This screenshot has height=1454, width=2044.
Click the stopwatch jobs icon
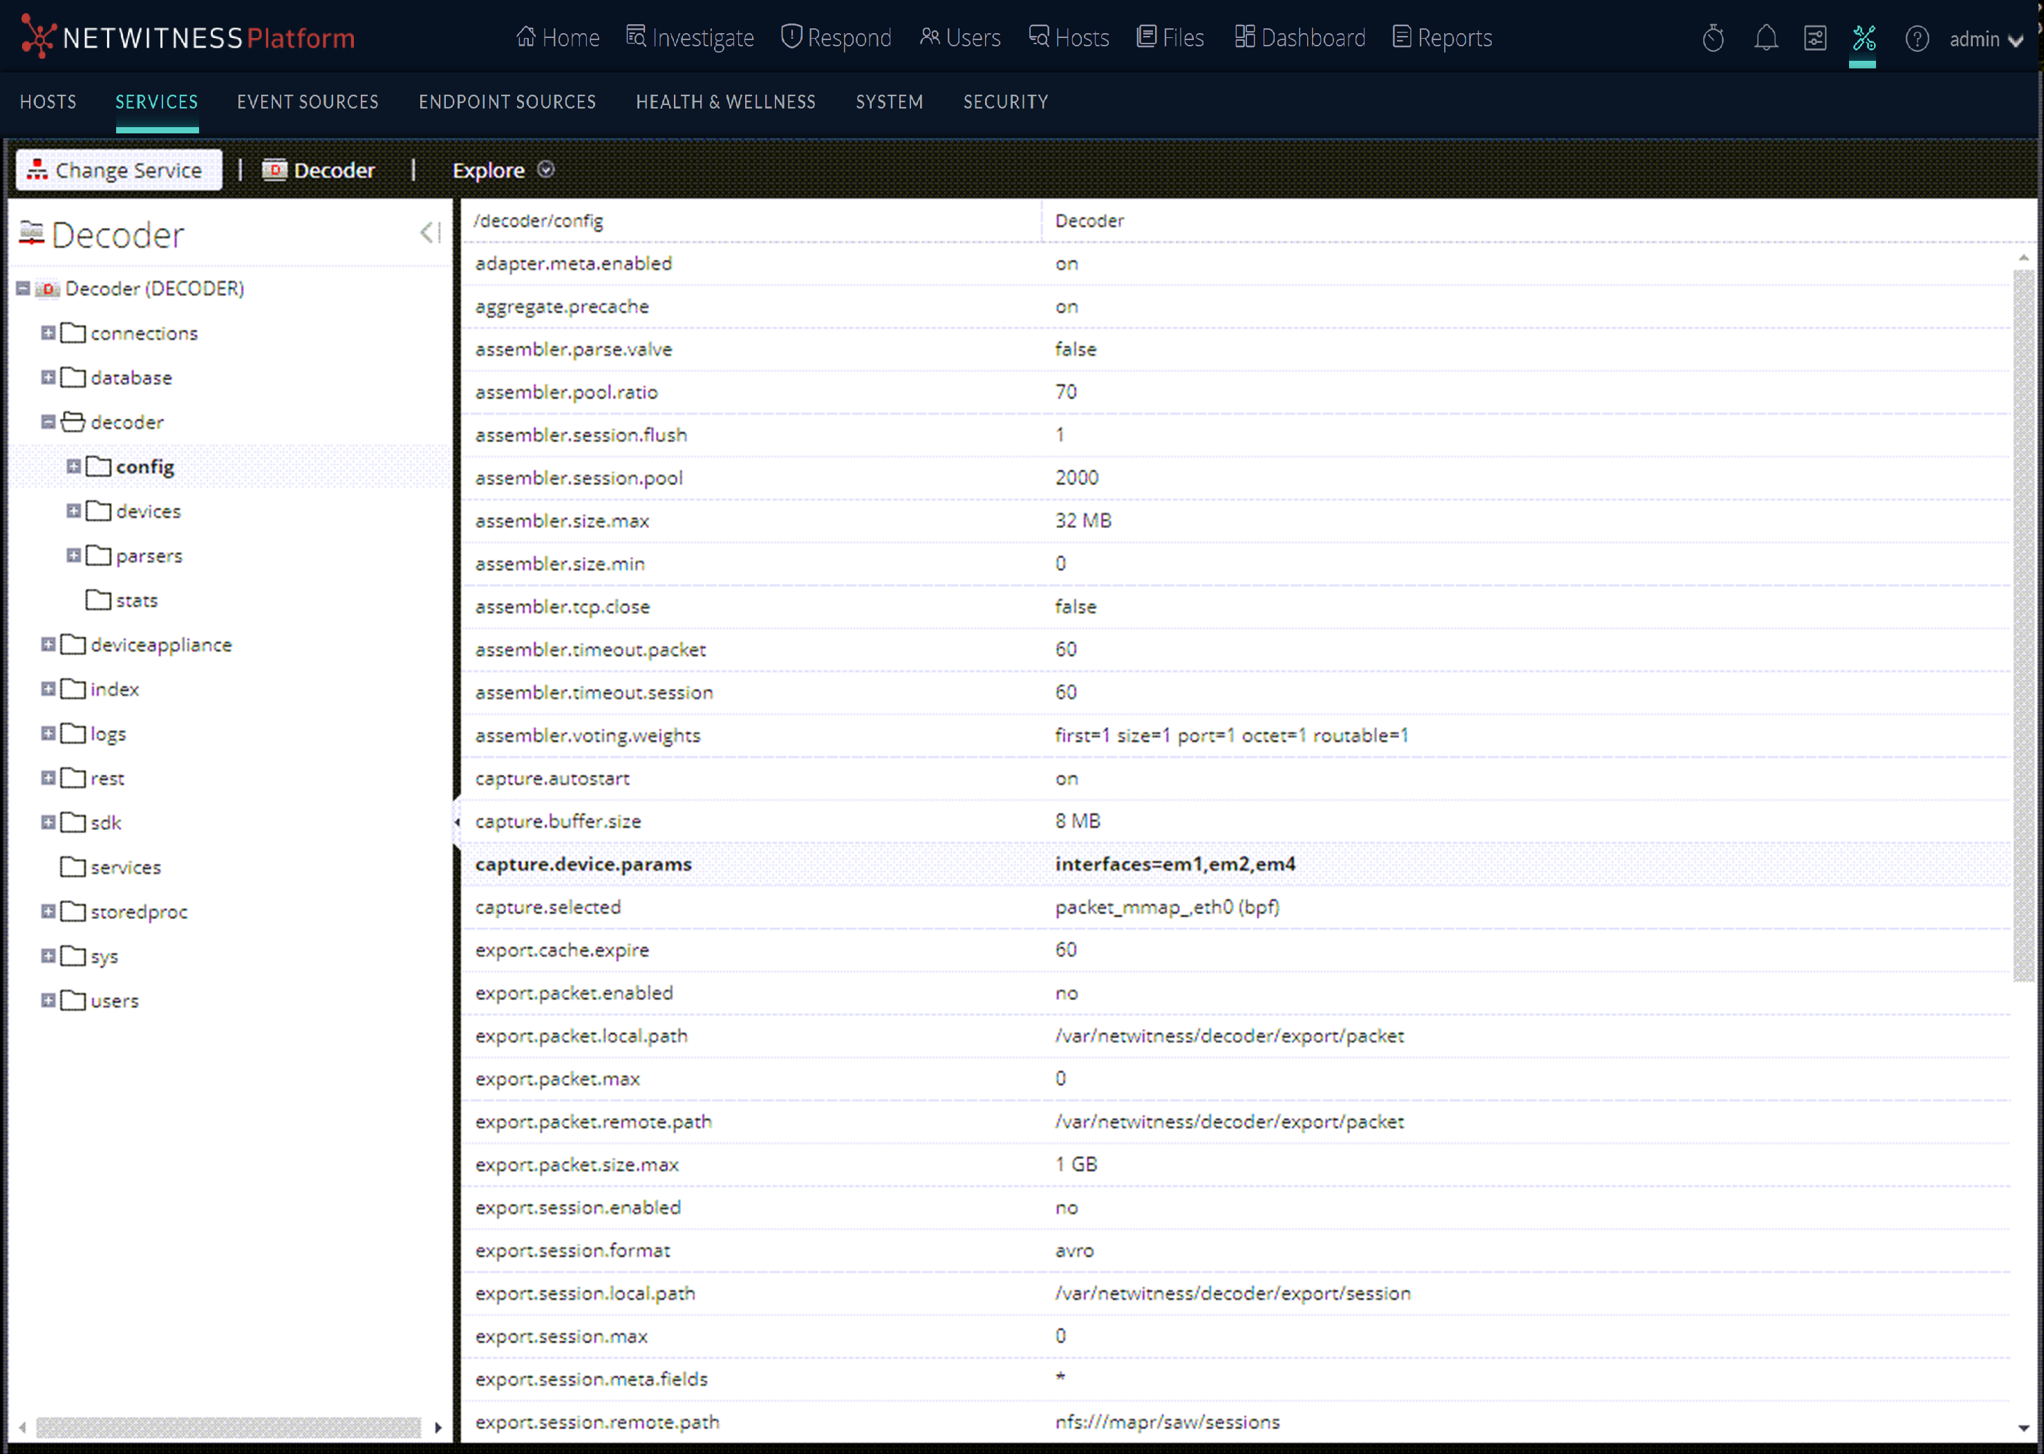[1713, 39]
